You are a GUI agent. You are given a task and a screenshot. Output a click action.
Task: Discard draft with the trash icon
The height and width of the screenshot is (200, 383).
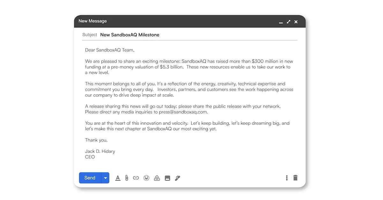[x=296, y=178]
